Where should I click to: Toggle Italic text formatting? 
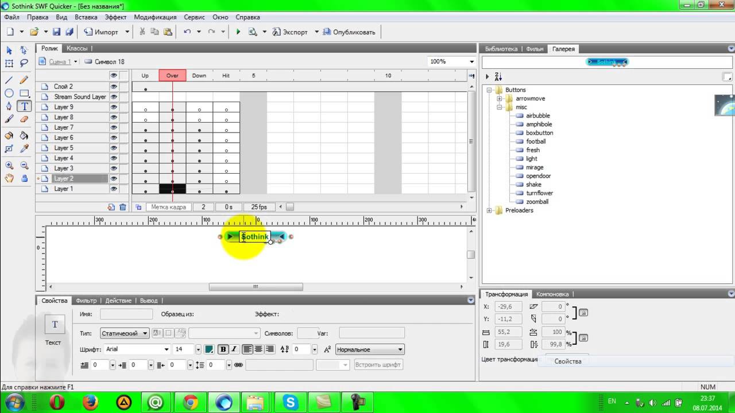click(x=233, y=349)
